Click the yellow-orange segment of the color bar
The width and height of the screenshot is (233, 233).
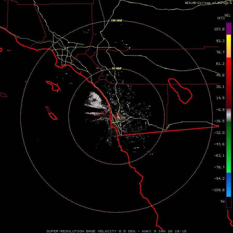229,46
